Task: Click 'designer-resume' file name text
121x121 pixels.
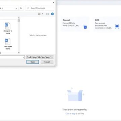Action: [x=8, y=32]
